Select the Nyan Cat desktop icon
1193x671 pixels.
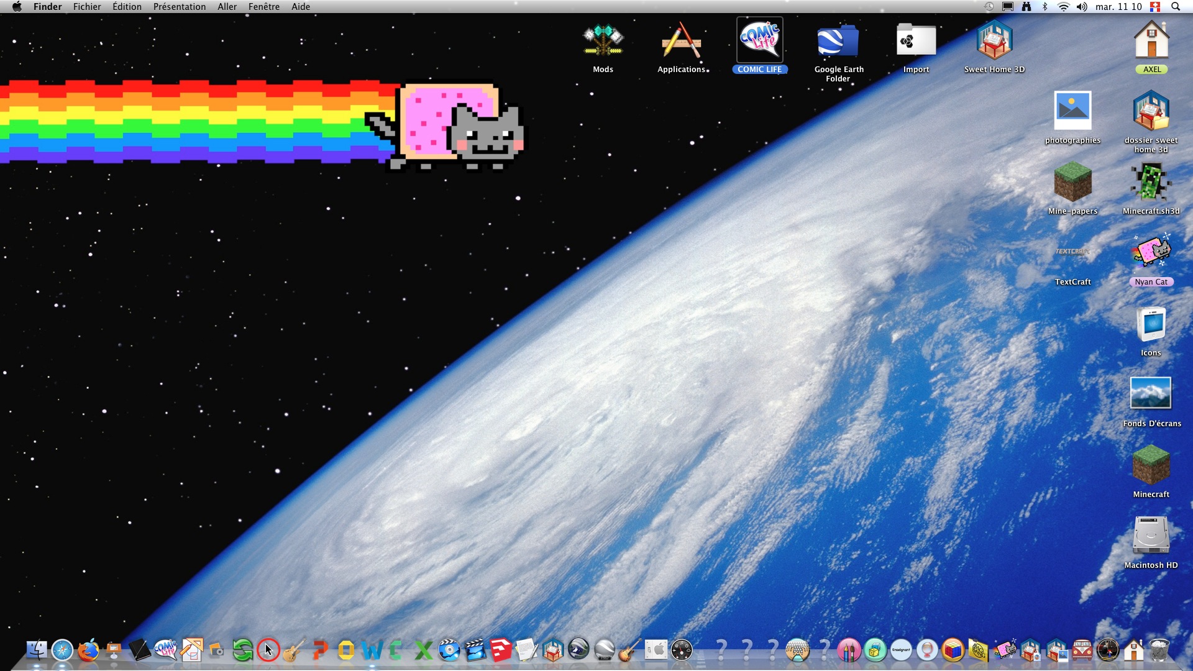1151,252
